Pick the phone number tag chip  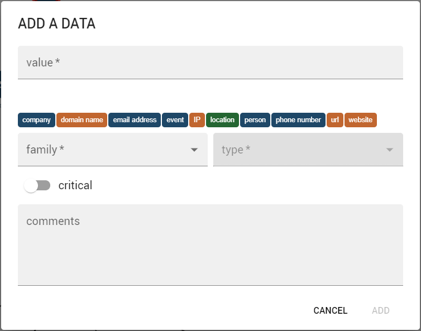[298, 120]
